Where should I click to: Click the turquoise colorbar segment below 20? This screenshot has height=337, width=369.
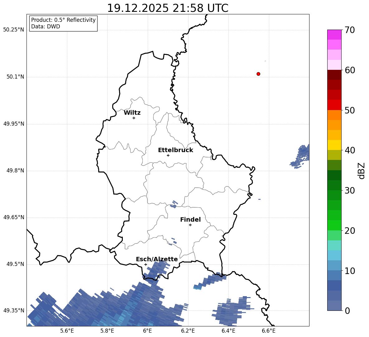pos(334,245)
